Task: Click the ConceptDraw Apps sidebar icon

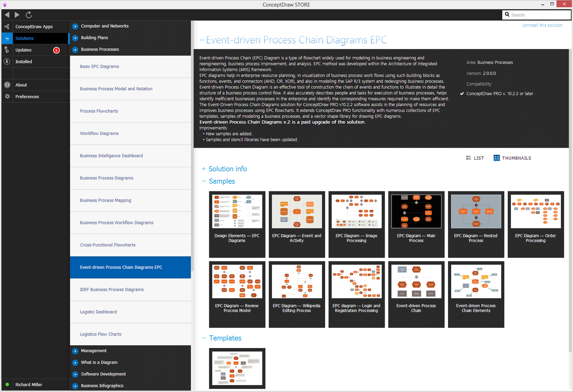Action: point(7,27)
